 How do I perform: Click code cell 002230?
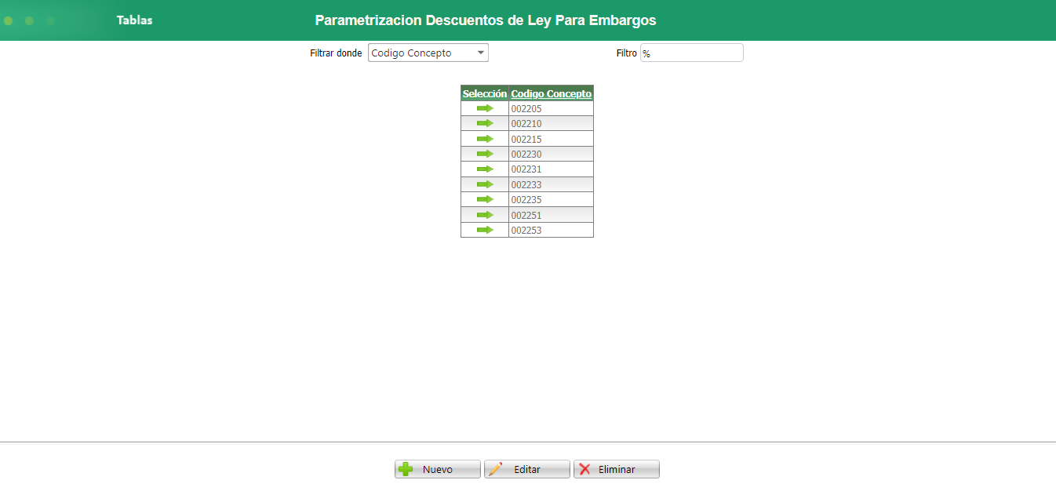pyautogui.click(x=551, y=154)
